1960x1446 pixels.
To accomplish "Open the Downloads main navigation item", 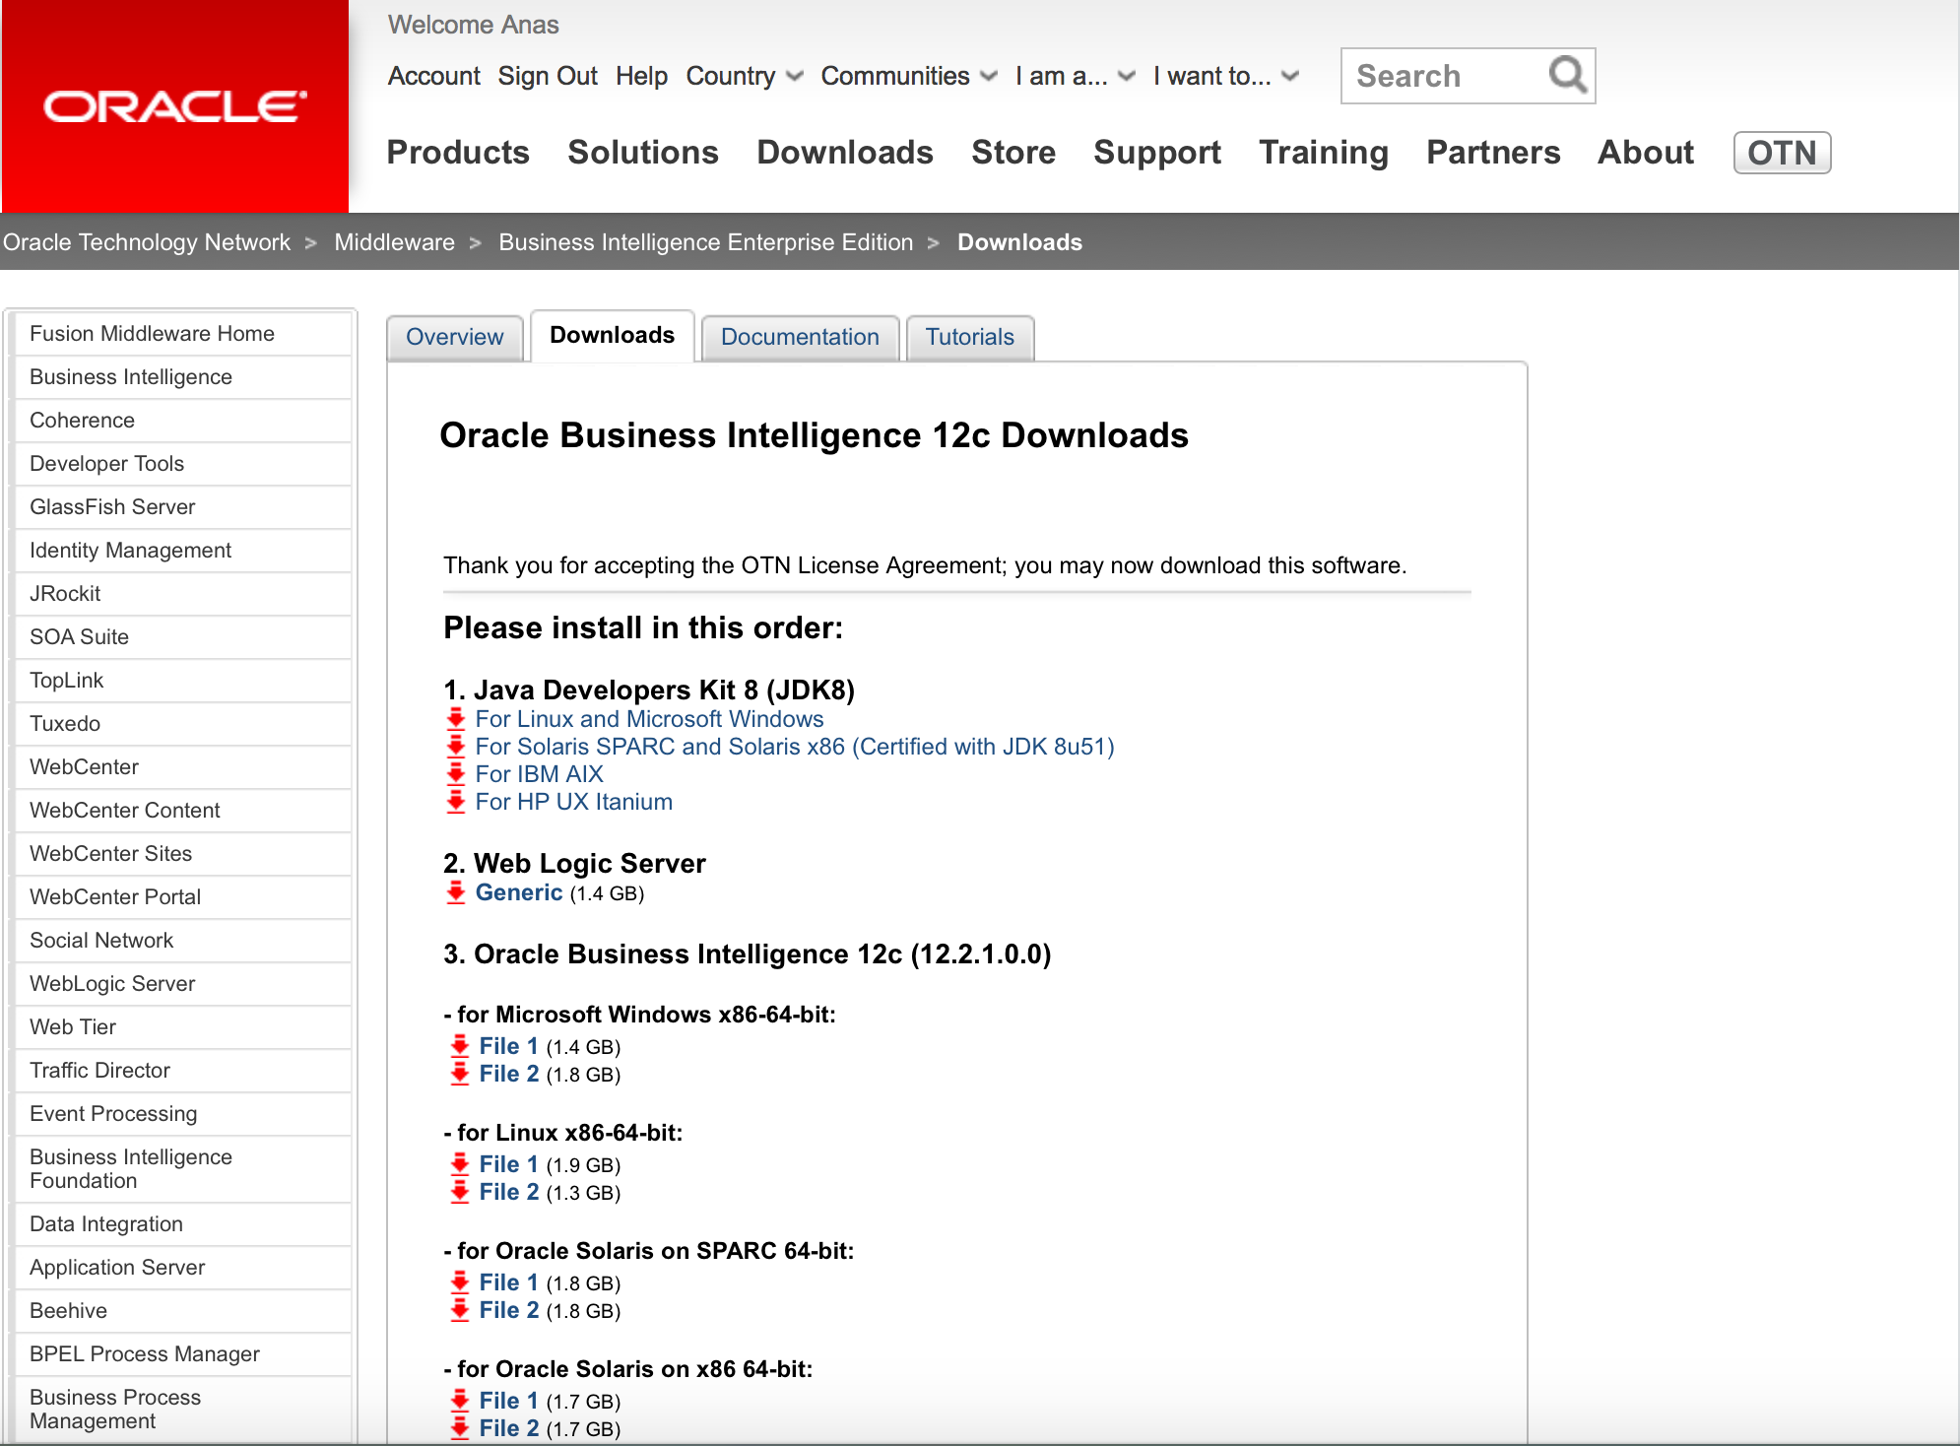I will [845, 153].
